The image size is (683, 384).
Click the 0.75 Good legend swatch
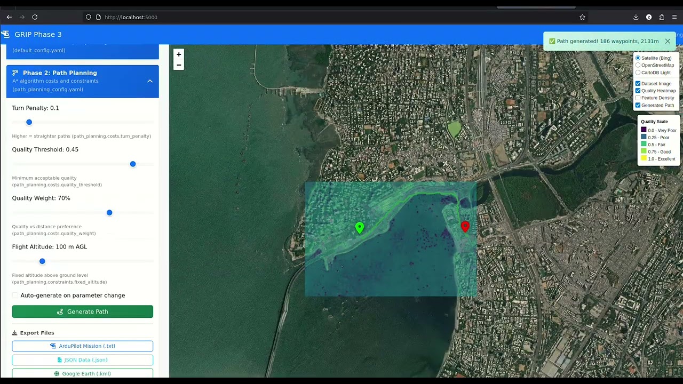click(x=644, y=151)
